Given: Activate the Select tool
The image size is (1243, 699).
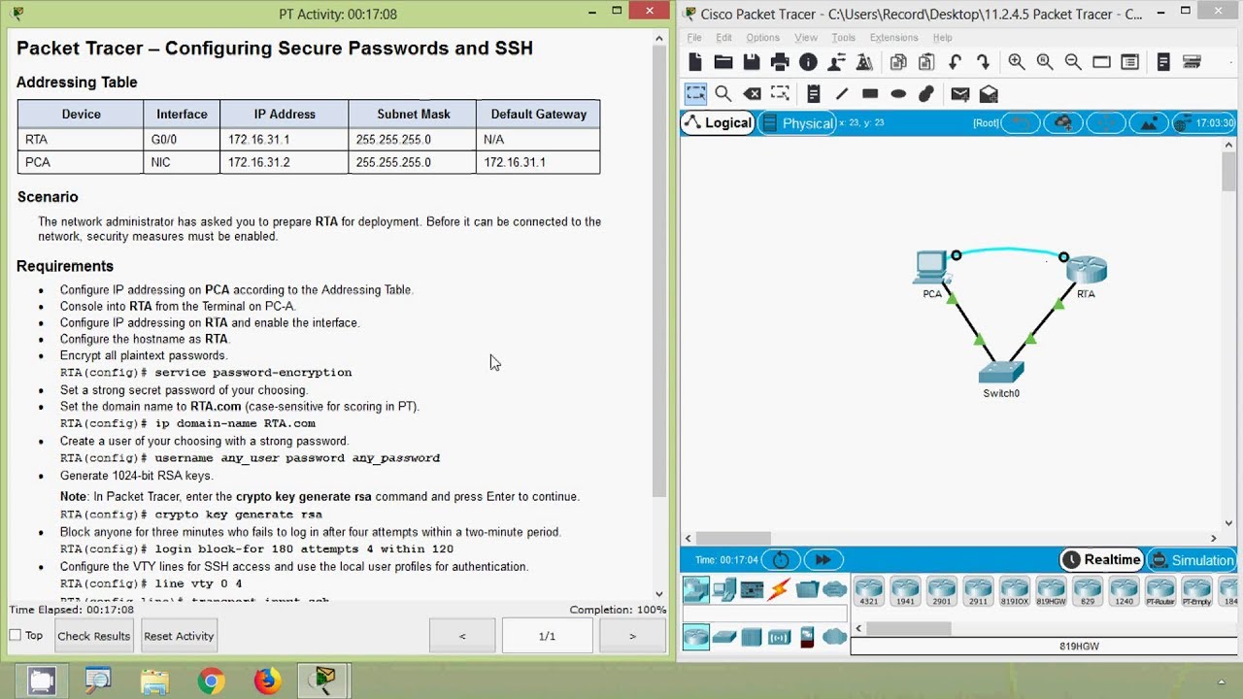Looking at the screenshot, I should pos(695,93).
